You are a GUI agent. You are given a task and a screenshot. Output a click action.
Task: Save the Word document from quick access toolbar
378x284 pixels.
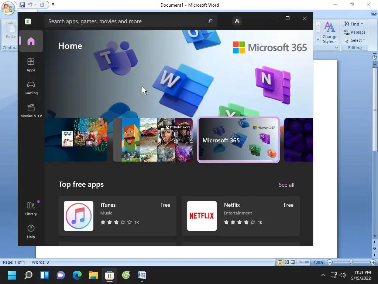pos(22,4)
